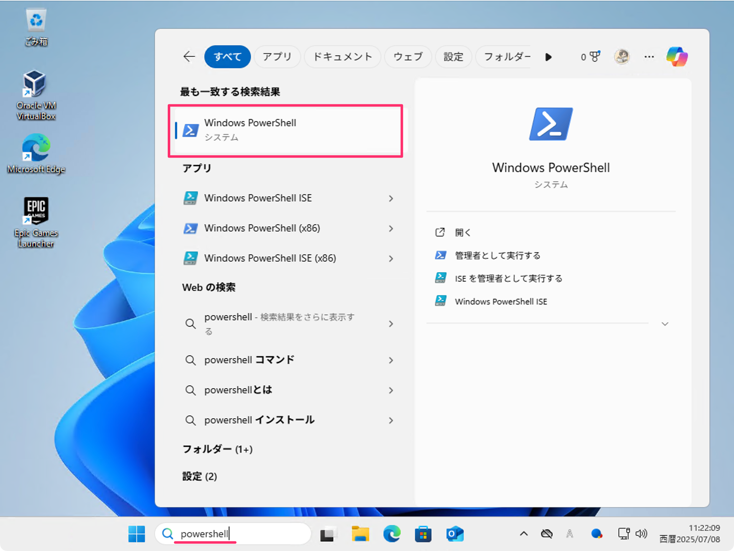Open Outlook from the taskbar
The image size is (734, 551).
(x=454, y=533)
